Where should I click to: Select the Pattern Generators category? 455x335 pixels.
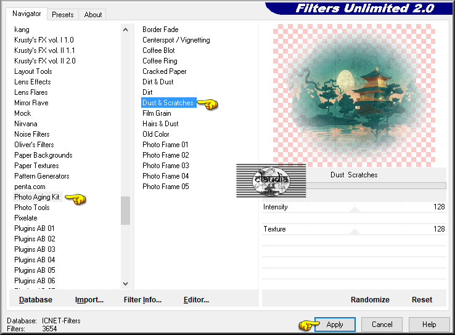[42, 176]
